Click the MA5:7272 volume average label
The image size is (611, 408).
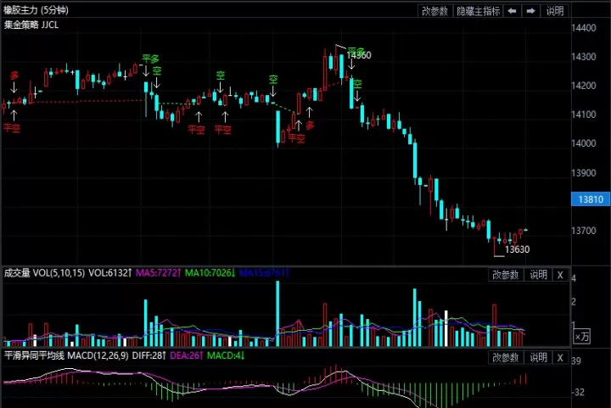[158, 273]
